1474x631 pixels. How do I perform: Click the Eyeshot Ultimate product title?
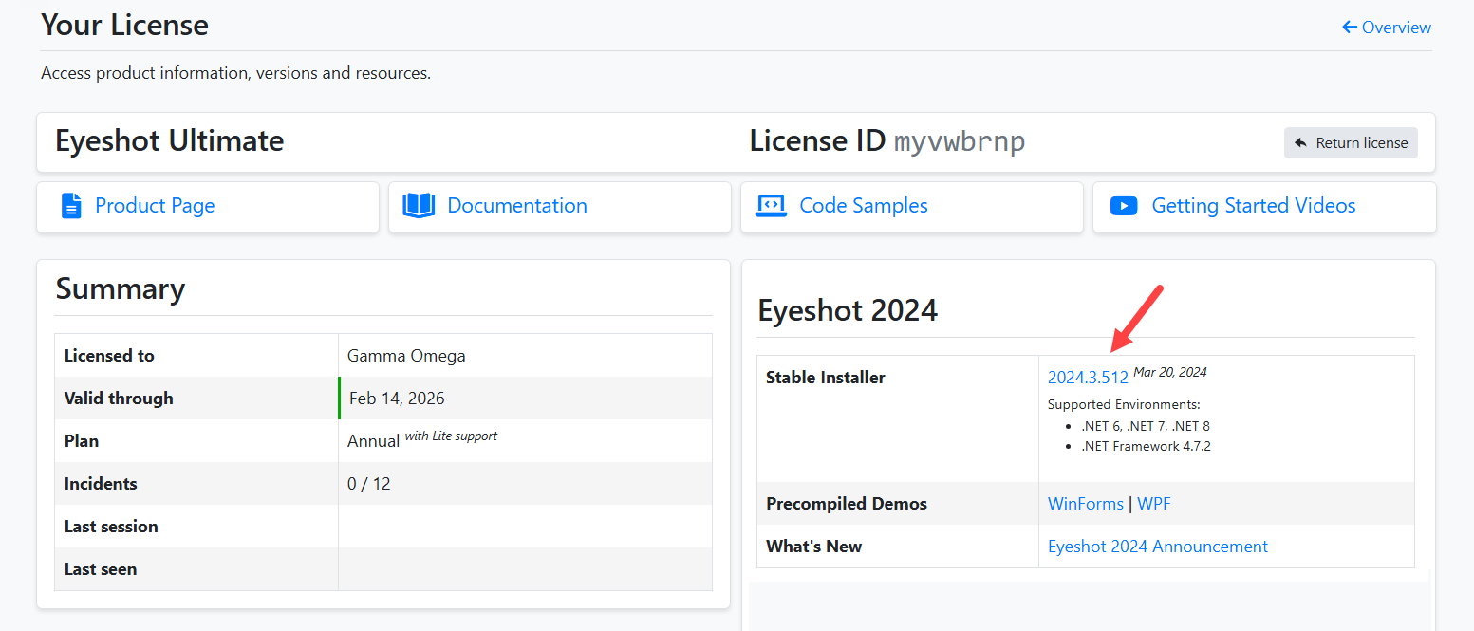pos(170,141)
